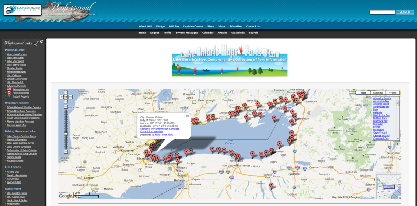This screenshot has height=206, width=417.
Task: Click the Google logo on the map
Action: tap(65, 196)
